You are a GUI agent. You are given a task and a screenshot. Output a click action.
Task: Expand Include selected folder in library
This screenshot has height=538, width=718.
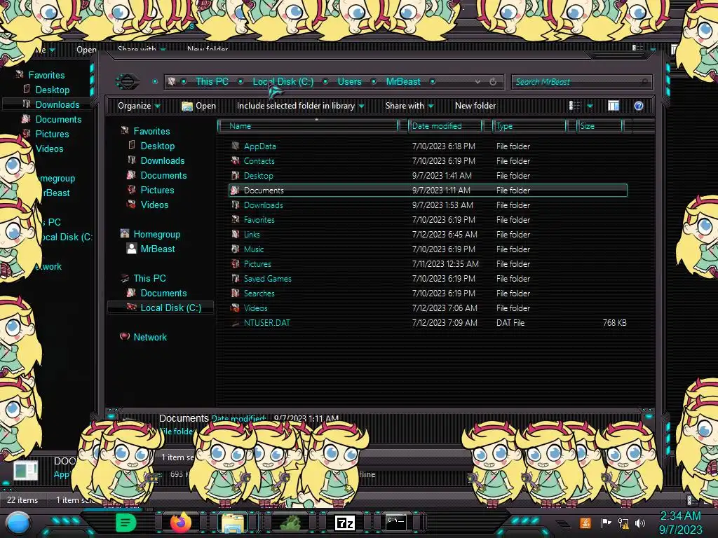click(300, 106)
